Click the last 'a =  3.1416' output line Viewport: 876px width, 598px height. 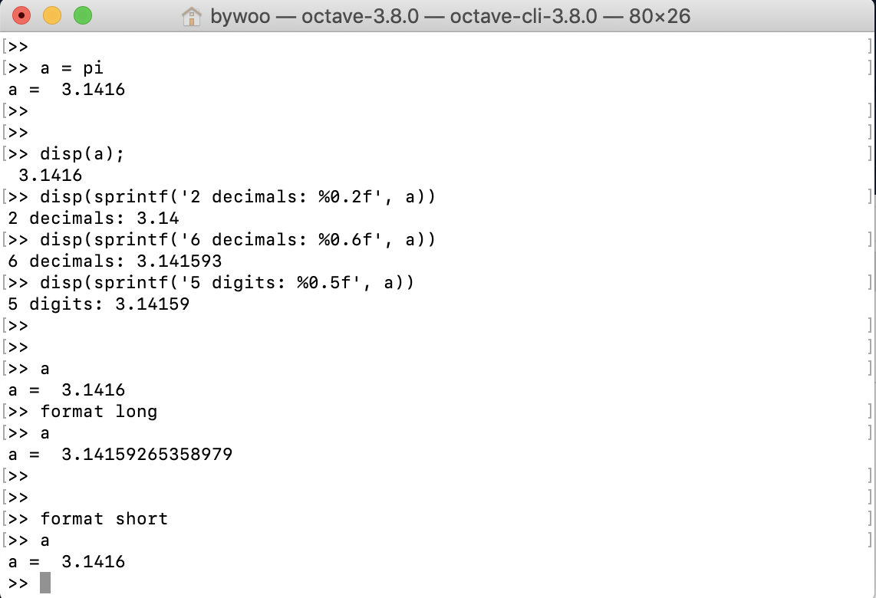click(x=67, y=562)
